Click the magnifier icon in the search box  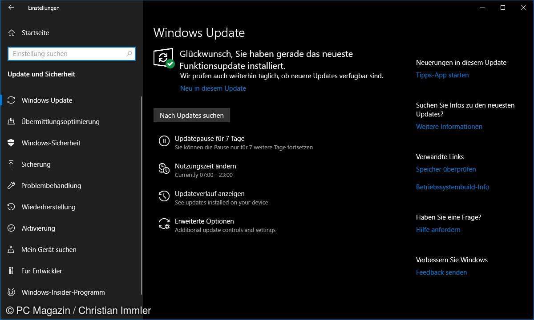pyautogui.click(x=129, y=54)
